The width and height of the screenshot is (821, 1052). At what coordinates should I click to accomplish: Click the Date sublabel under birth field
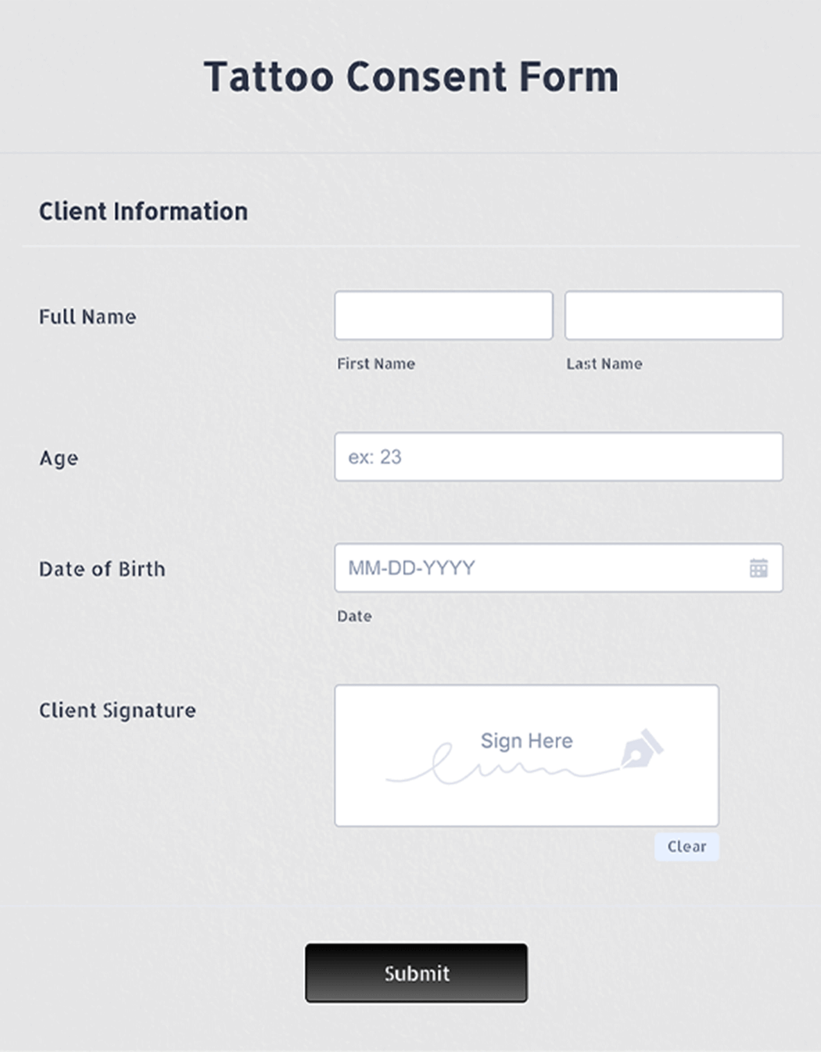(354, 616)
